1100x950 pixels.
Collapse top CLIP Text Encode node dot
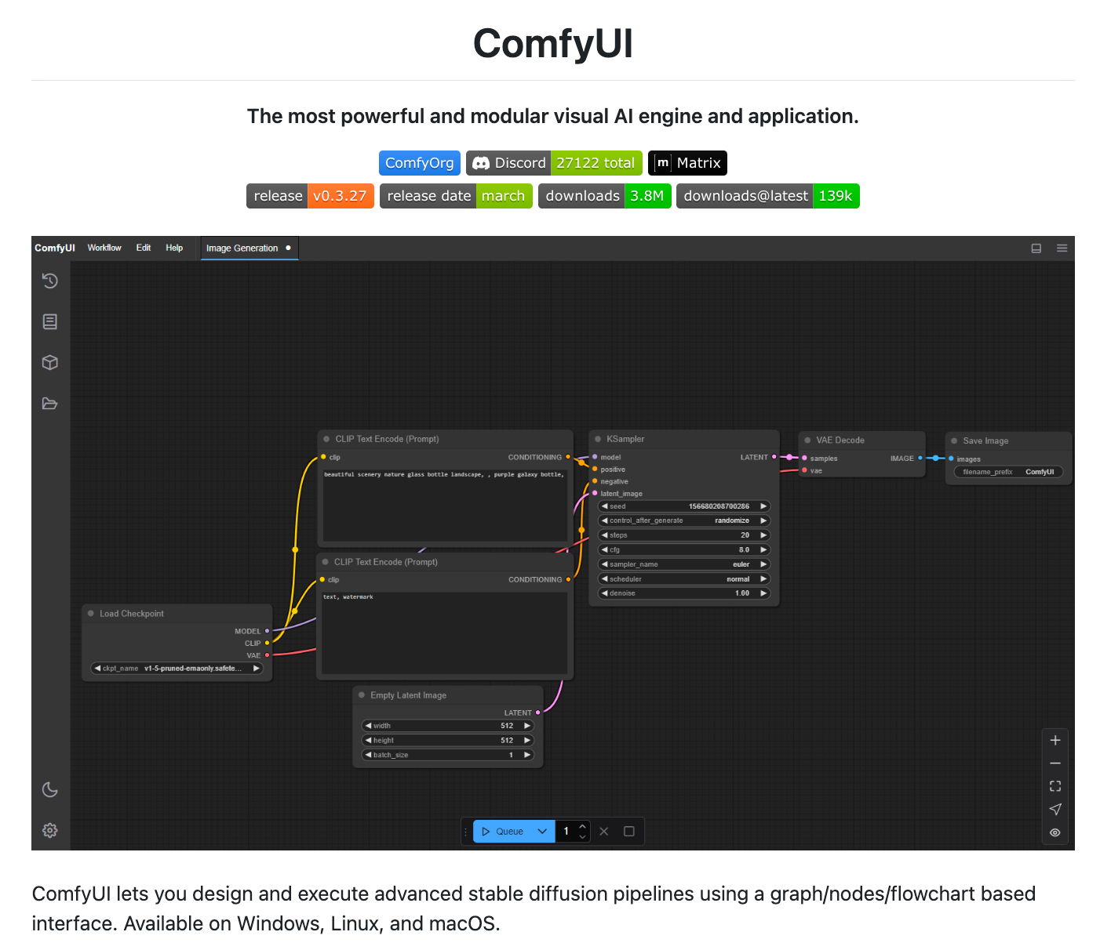(326, 439)
